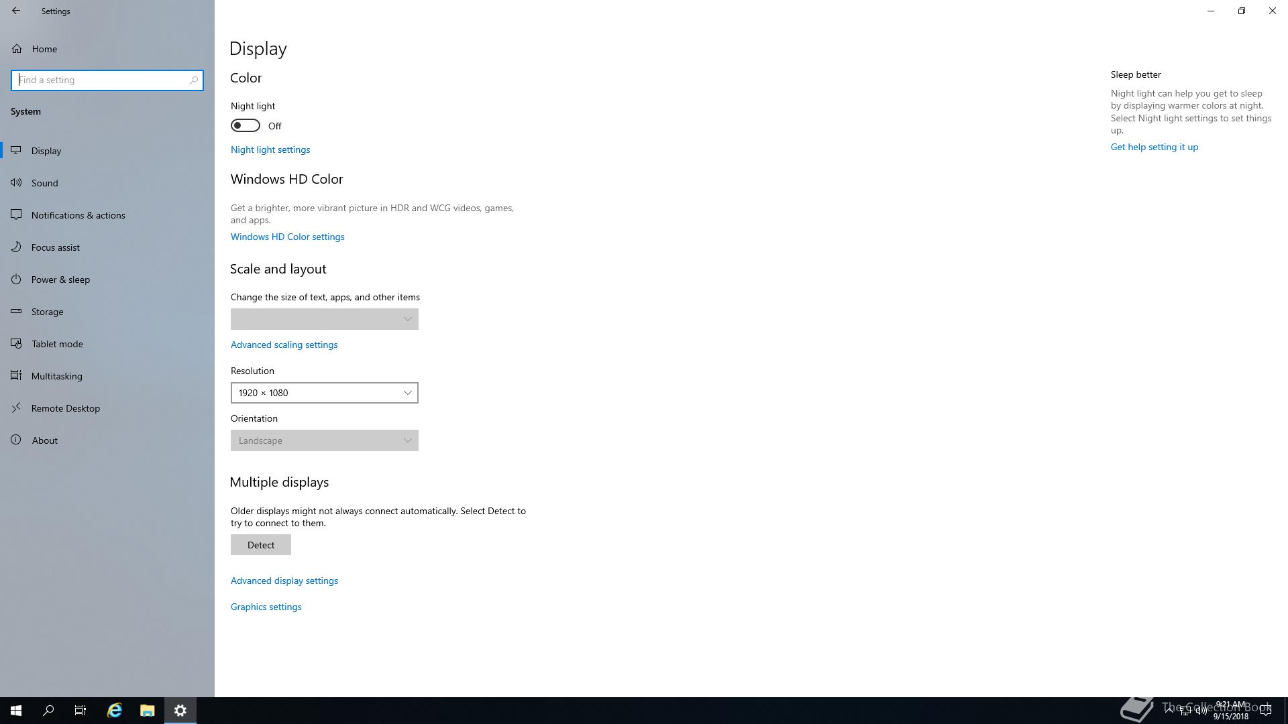This screenshot has height=724, width=1288.
Task: Click the Display page heading
Action: (x=258, y=49)
